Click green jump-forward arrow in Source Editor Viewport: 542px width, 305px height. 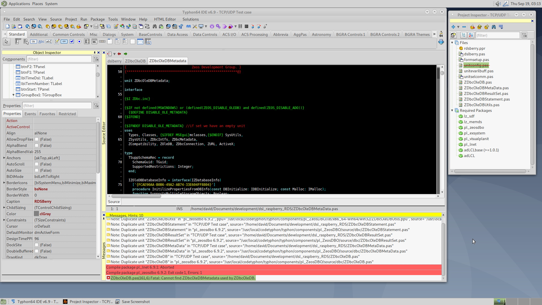[126, 54]
